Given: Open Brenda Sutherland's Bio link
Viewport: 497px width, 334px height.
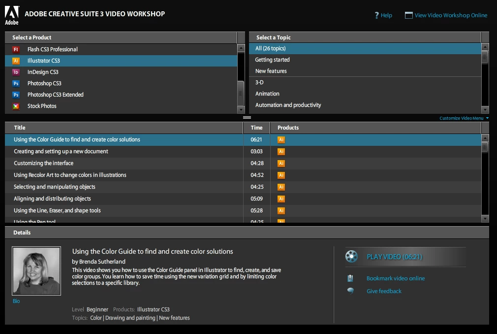Looking at the screenshot, I should [x=16, y=301].
